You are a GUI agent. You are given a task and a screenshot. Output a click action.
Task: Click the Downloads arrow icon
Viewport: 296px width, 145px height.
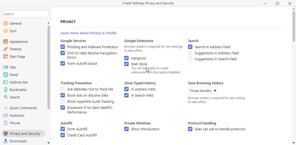(x=5, y=141)
